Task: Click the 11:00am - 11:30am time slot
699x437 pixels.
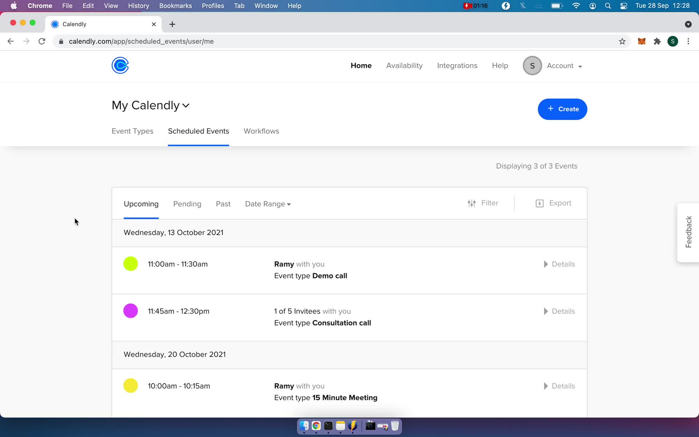Action: (x=178, y=264)
